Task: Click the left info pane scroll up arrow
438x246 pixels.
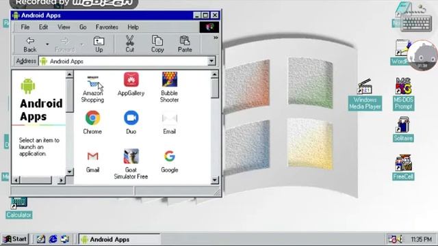Action: click(x=69, y=74)
